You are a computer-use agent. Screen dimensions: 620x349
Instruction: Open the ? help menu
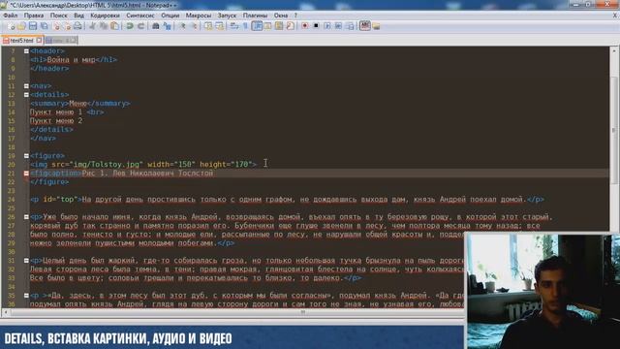pyautogui.click(x=295, y=16)
